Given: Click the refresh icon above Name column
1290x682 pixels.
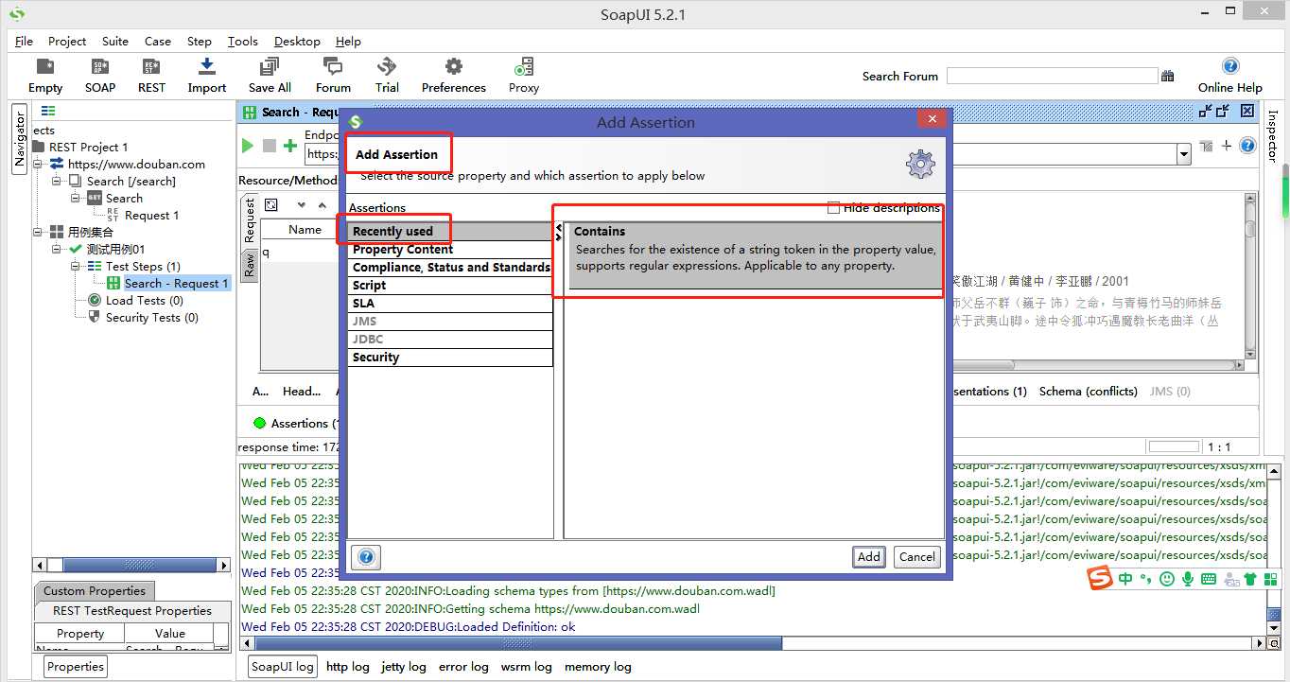Looking at the screenshot, I should point(270,204).
